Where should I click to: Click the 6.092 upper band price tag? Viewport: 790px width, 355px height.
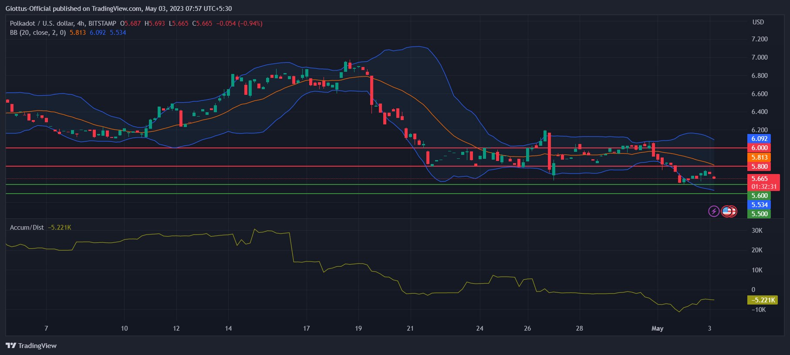pos(759,139)
